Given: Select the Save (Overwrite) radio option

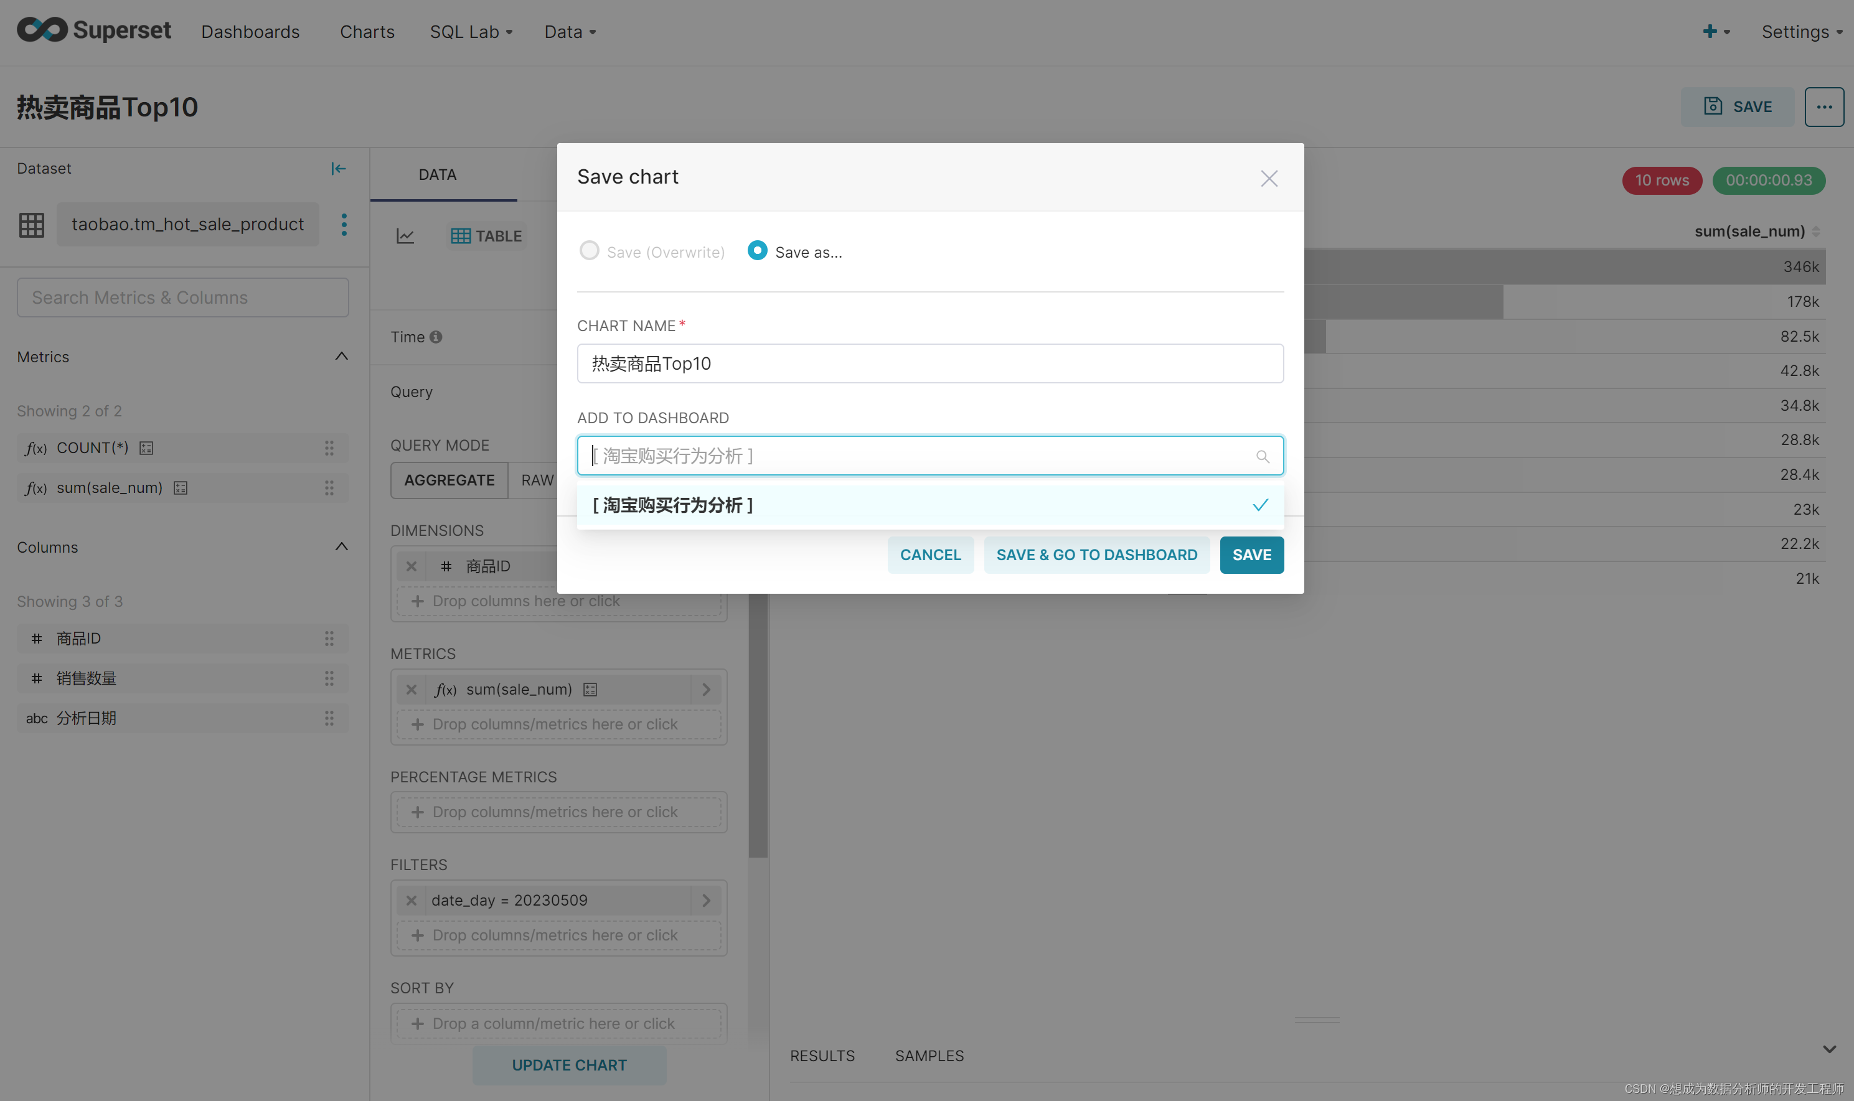Looking at the screenshot, I should [x=589, y=251].
